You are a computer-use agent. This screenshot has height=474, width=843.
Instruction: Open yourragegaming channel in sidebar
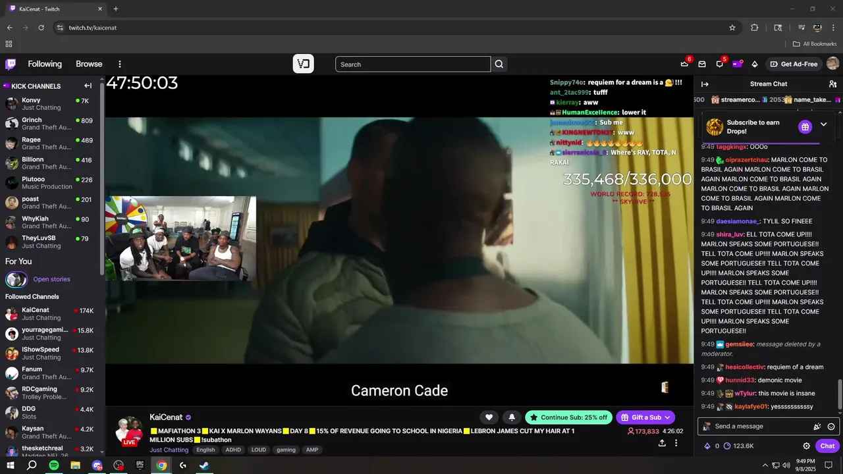53,334
